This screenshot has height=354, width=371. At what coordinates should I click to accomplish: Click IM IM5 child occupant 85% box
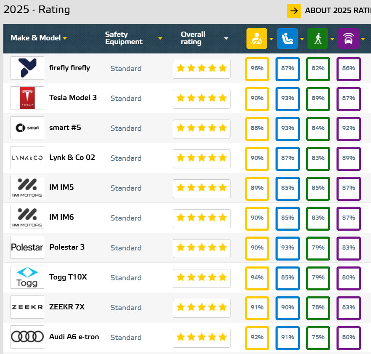(288, 188)
